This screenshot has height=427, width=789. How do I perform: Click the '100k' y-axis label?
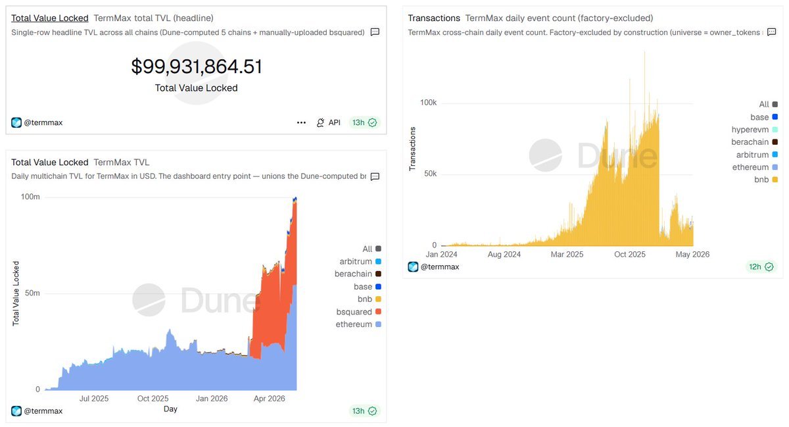coord(429,103)
